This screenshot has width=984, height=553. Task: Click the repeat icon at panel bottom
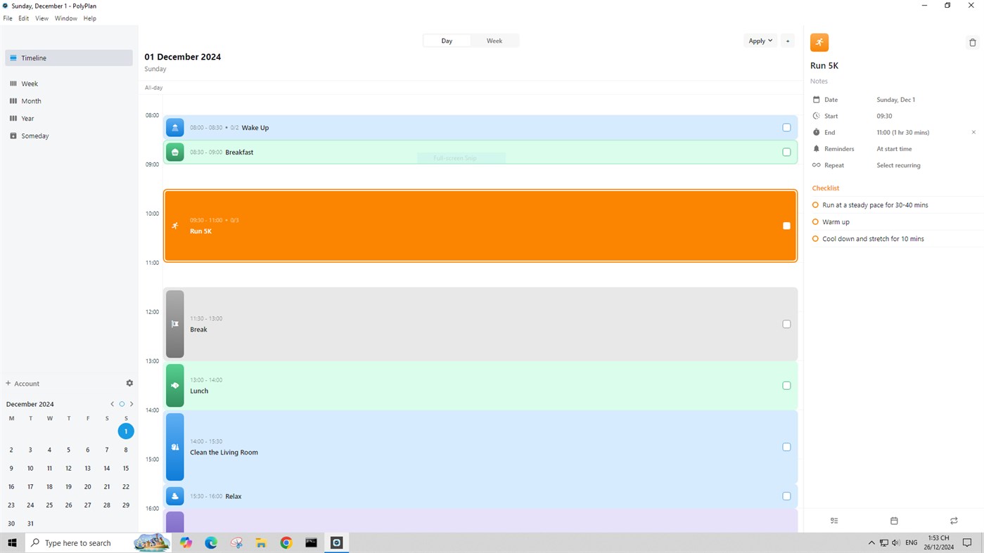[954, 521]
